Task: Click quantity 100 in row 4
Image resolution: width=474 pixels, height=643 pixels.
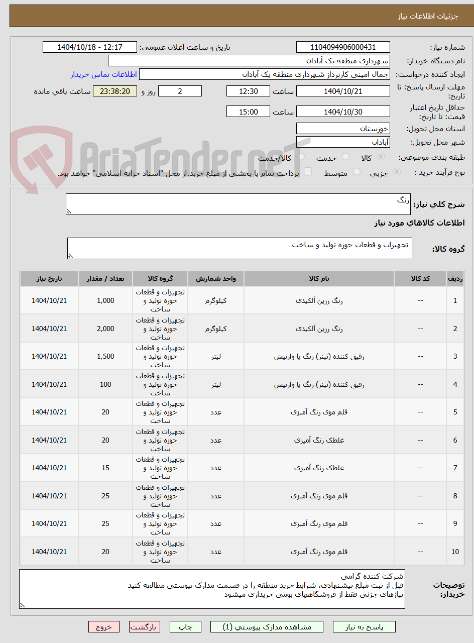Action: 105,384
